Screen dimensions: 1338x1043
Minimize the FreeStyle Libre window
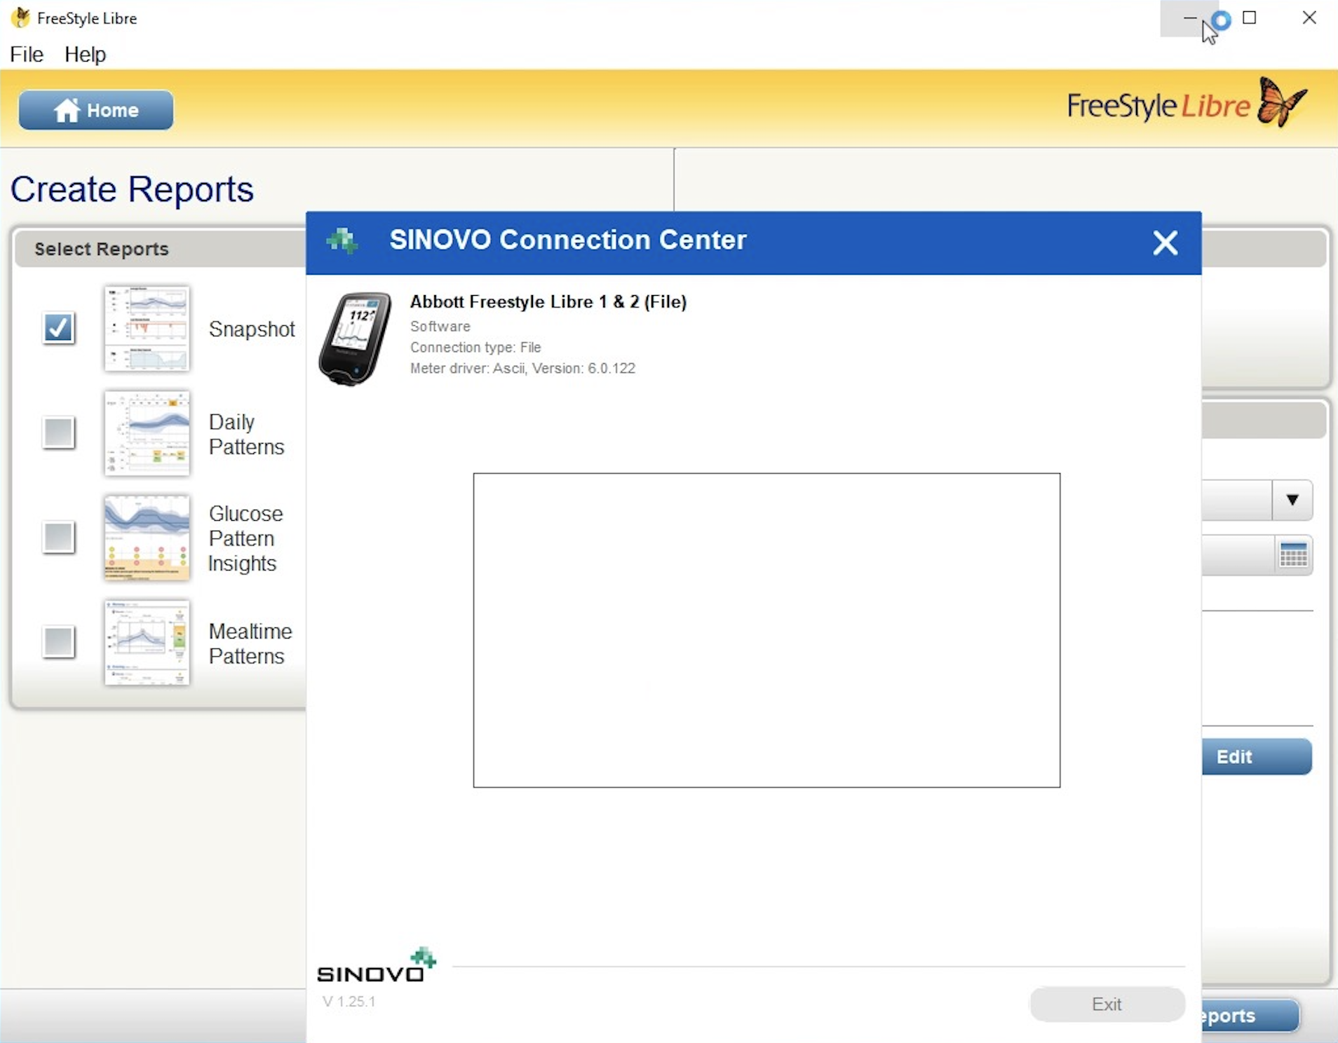pos(1189,18)
